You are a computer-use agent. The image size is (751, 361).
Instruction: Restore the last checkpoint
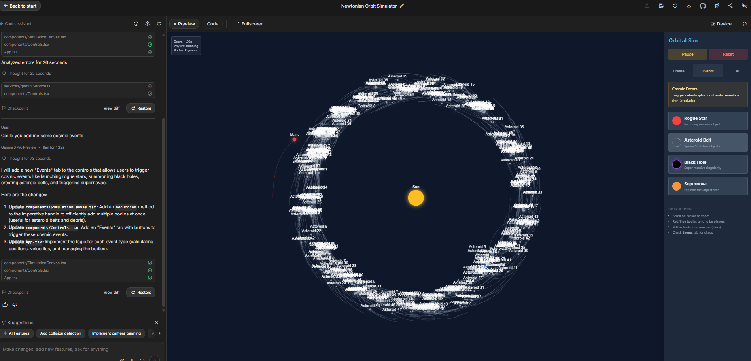click(140, 292)
